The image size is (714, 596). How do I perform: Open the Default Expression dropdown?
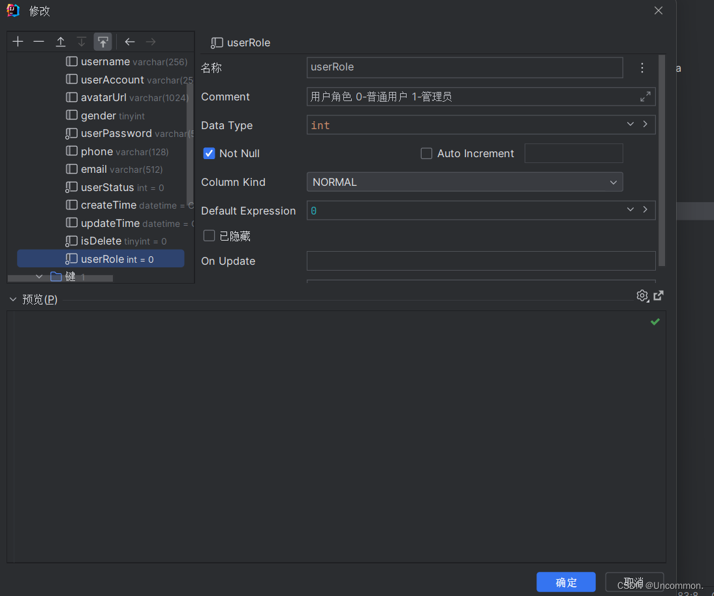630,210
